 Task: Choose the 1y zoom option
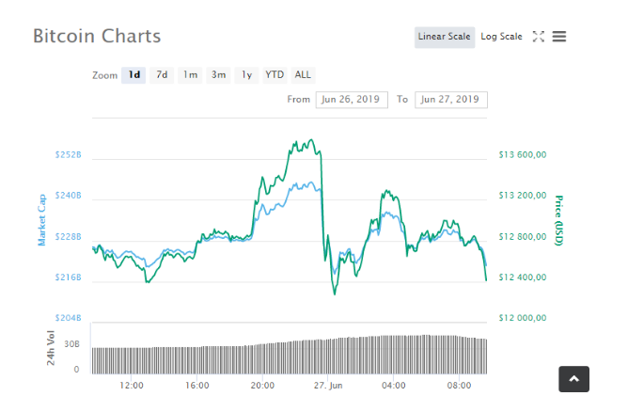click(246, 74)
